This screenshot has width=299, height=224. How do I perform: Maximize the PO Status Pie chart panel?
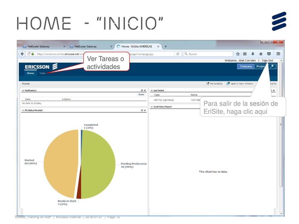coord(142,111)
